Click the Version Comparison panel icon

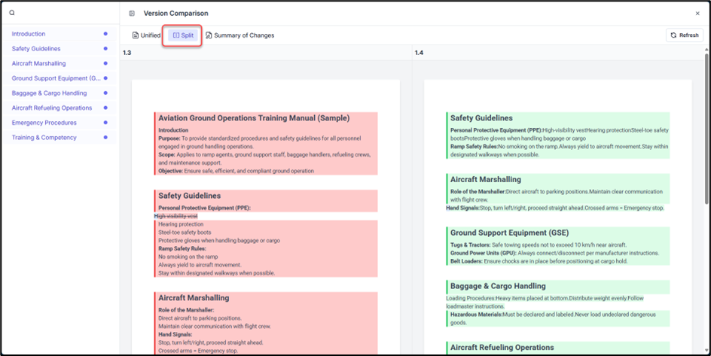coord(132,14)
